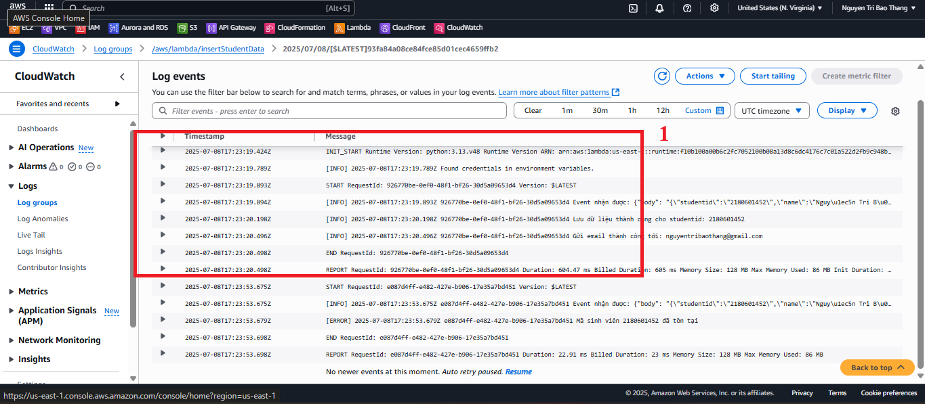
Task: Expand the Metrics section
Action: [x=12, y=292]
